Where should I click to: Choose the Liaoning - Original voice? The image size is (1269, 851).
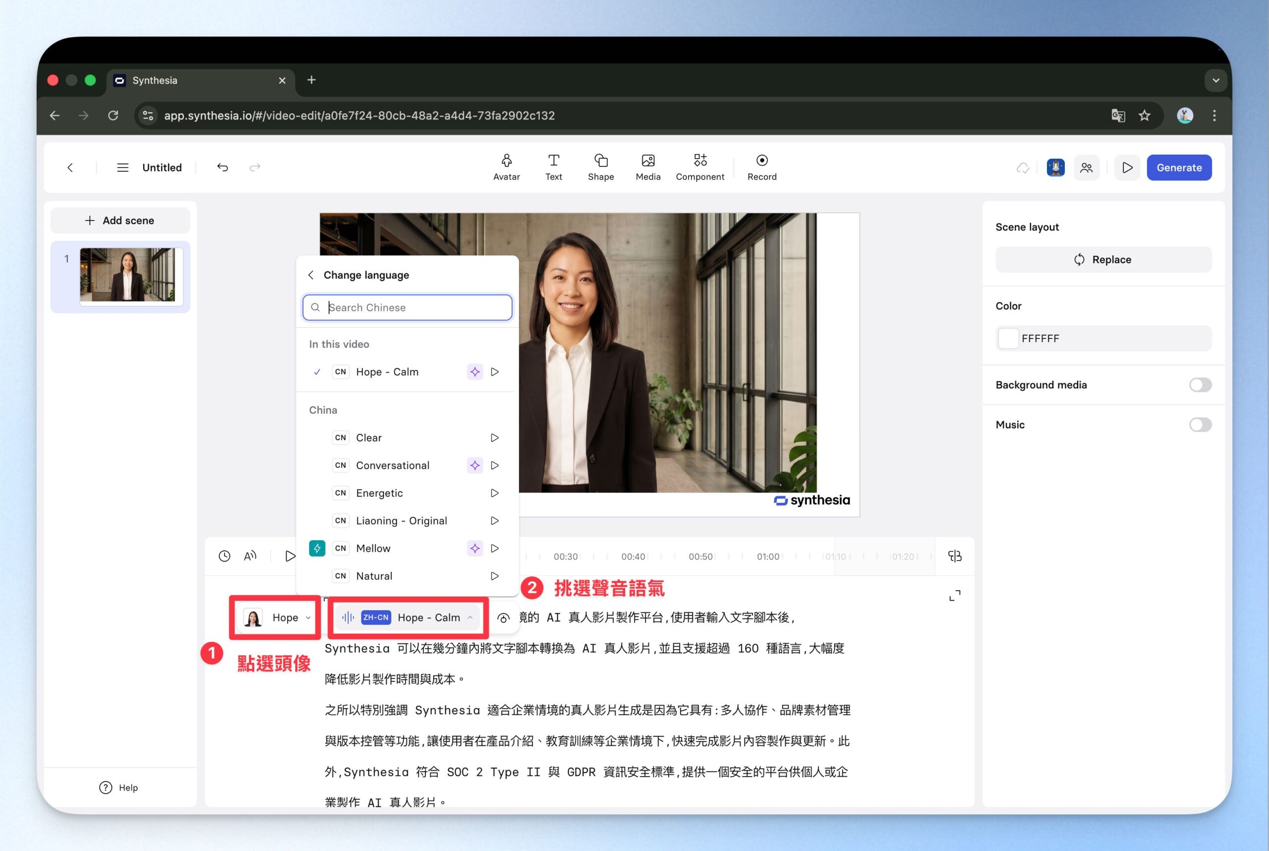pyautogui.click(x=401, y=520)
